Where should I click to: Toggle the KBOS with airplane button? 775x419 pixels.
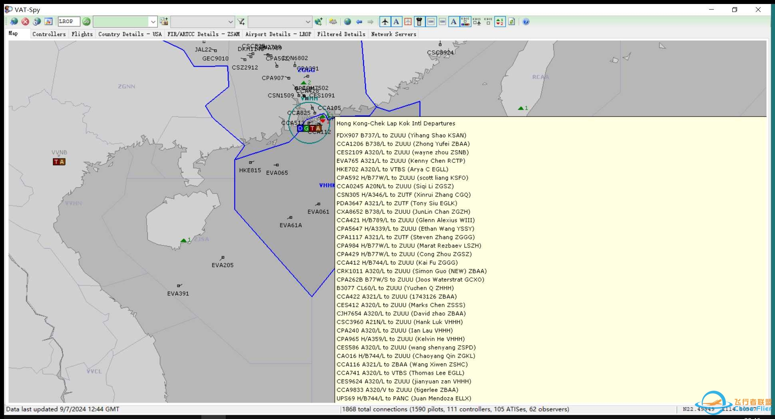tap(477, 22)
